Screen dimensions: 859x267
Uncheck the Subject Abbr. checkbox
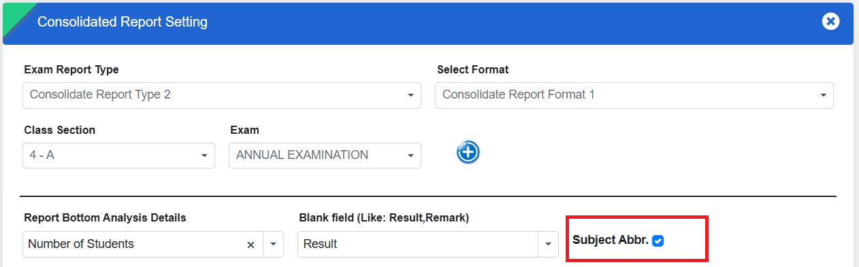point(658,241)
